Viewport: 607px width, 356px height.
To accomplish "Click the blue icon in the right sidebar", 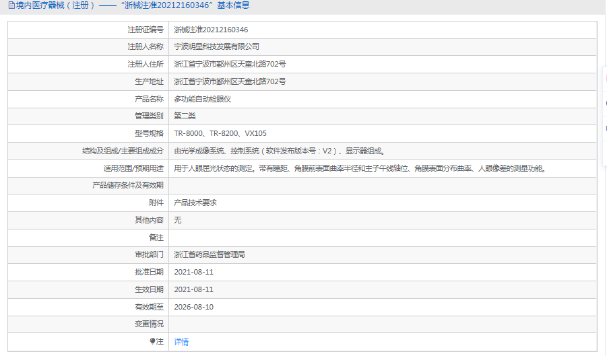I will click(604, 127).
